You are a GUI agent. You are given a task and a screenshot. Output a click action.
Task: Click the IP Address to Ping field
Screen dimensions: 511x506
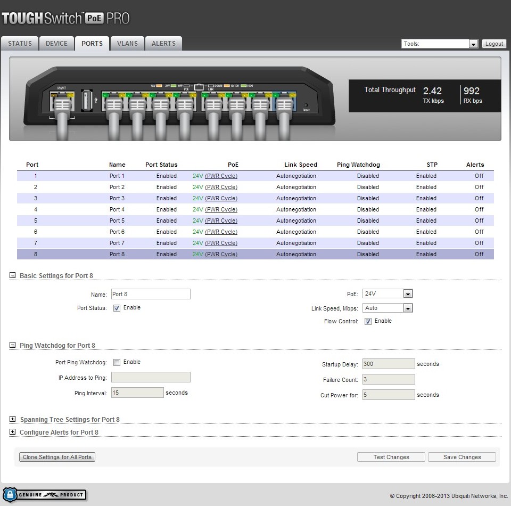(151, 377)
